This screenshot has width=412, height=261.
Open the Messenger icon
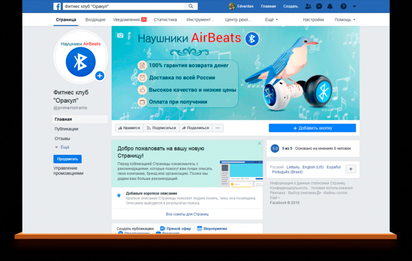coord(319,6)
